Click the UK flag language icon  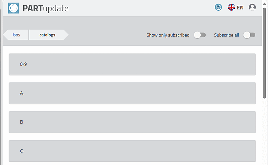tap(232, 7)
